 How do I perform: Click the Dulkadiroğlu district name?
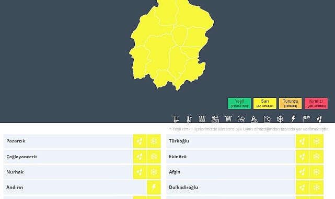pos(183,187)
